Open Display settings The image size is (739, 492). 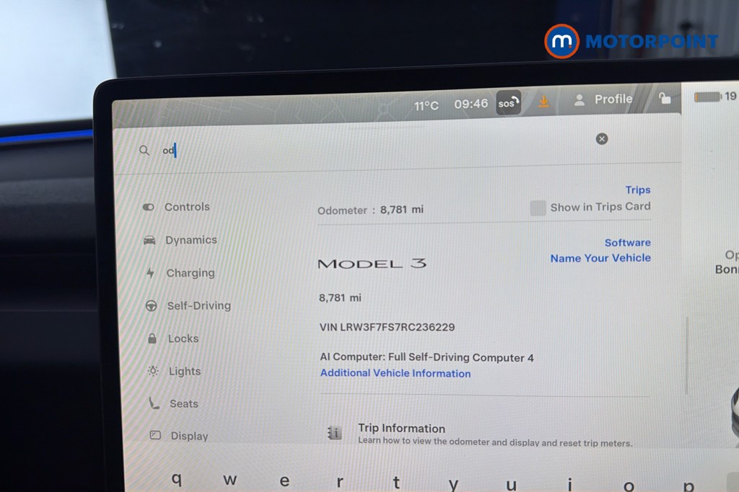(189, 436)
